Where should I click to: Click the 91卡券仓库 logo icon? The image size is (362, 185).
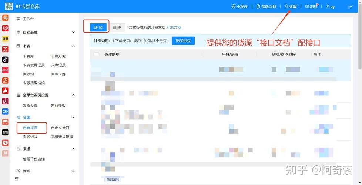pyautogui.click(x=9, y=6)
